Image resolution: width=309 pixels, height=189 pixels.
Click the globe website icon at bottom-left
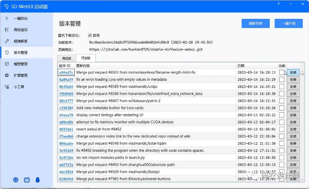tap(16, 180)
